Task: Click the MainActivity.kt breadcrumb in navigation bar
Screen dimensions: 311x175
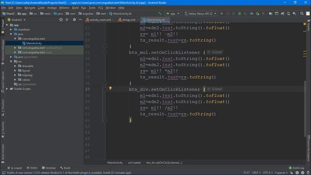Action: tap(120, 14)
